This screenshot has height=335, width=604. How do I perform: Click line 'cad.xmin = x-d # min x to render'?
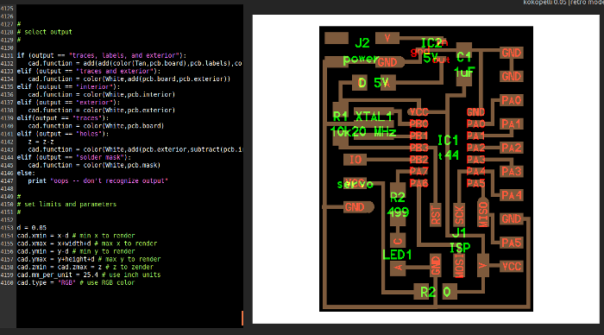(76, 236)
